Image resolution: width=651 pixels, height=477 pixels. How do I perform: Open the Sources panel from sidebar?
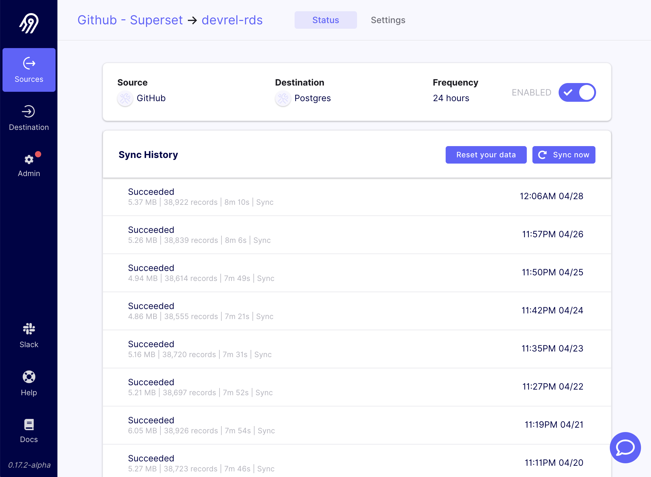(x=29, y=70)
